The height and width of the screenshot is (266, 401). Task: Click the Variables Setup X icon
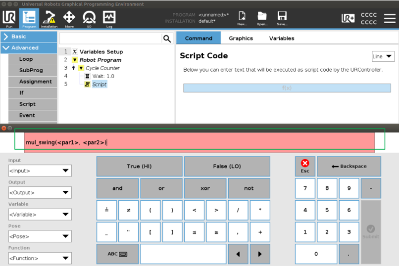(x=75, y=51)
